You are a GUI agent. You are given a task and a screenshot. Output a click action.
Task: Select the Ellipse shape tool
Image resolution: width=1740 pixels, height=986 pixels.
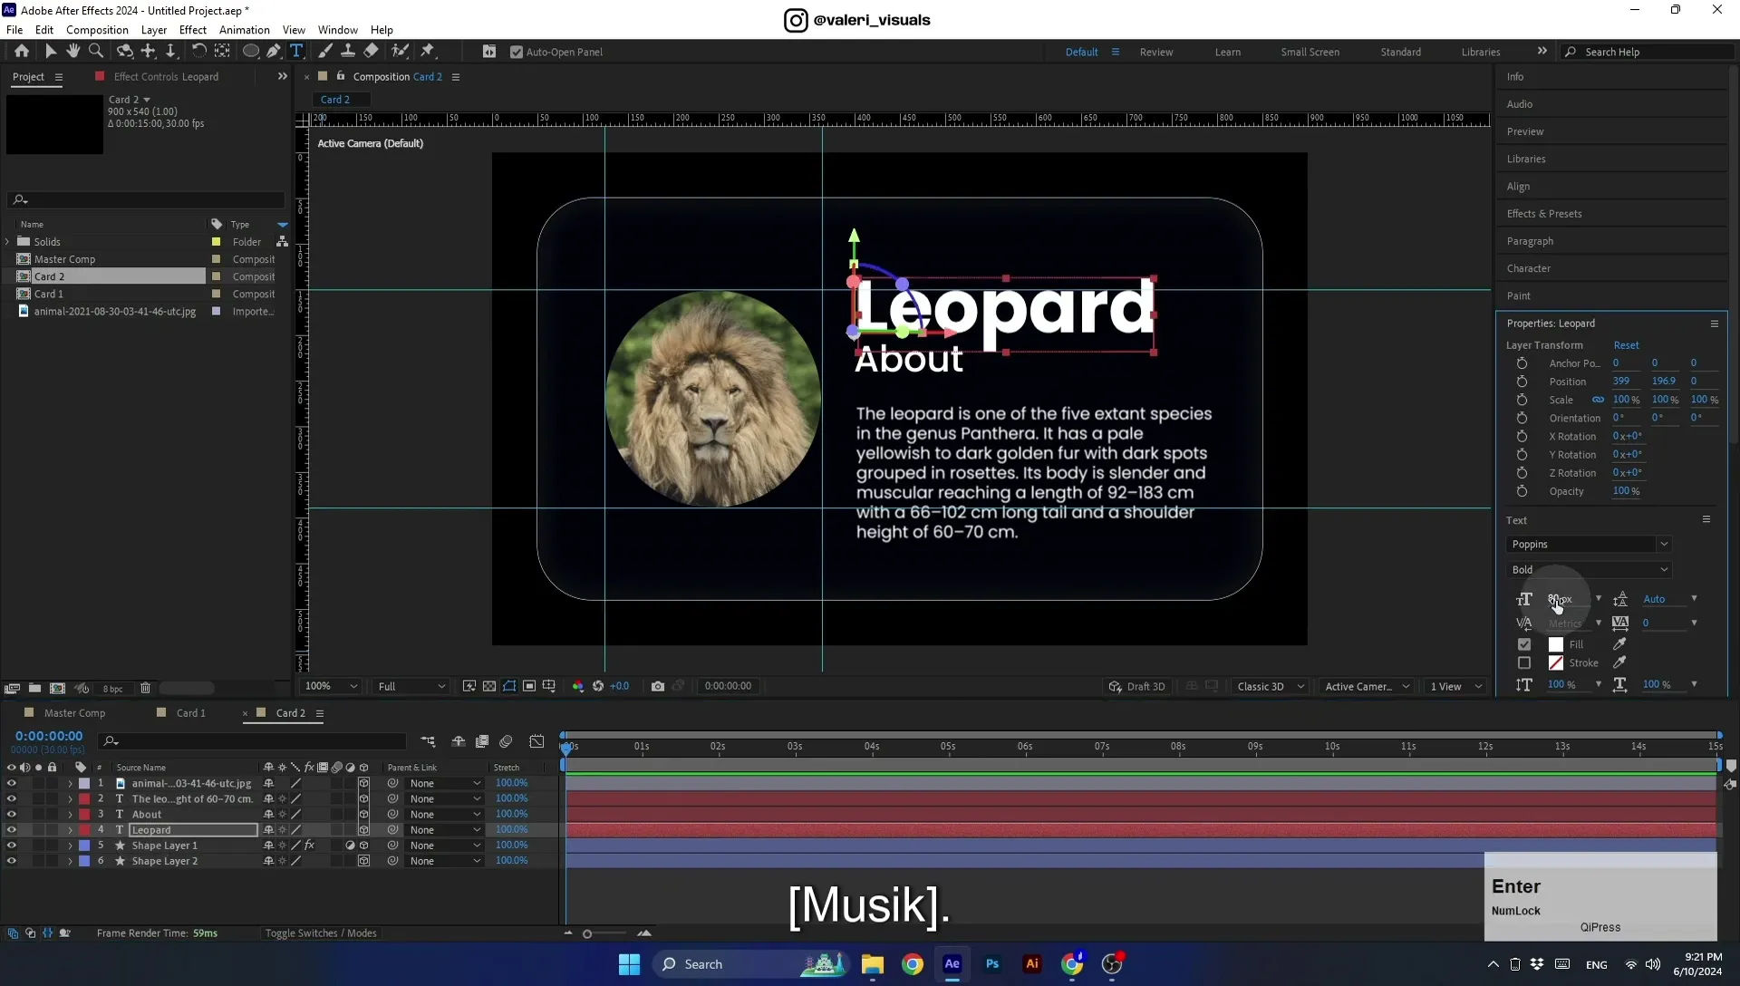pyautogui.click(x=251, y=52)
